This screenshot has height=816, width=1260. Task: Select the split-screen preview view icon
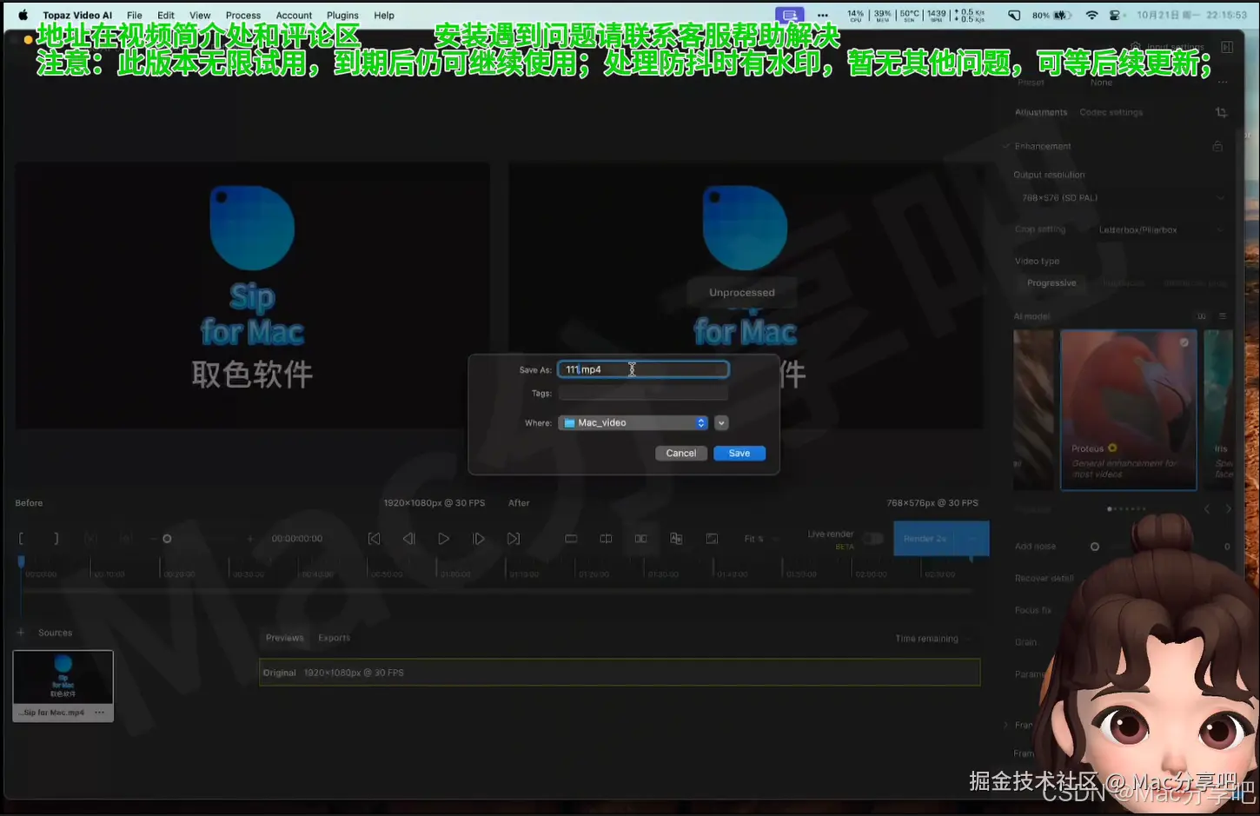click(606, 539)
